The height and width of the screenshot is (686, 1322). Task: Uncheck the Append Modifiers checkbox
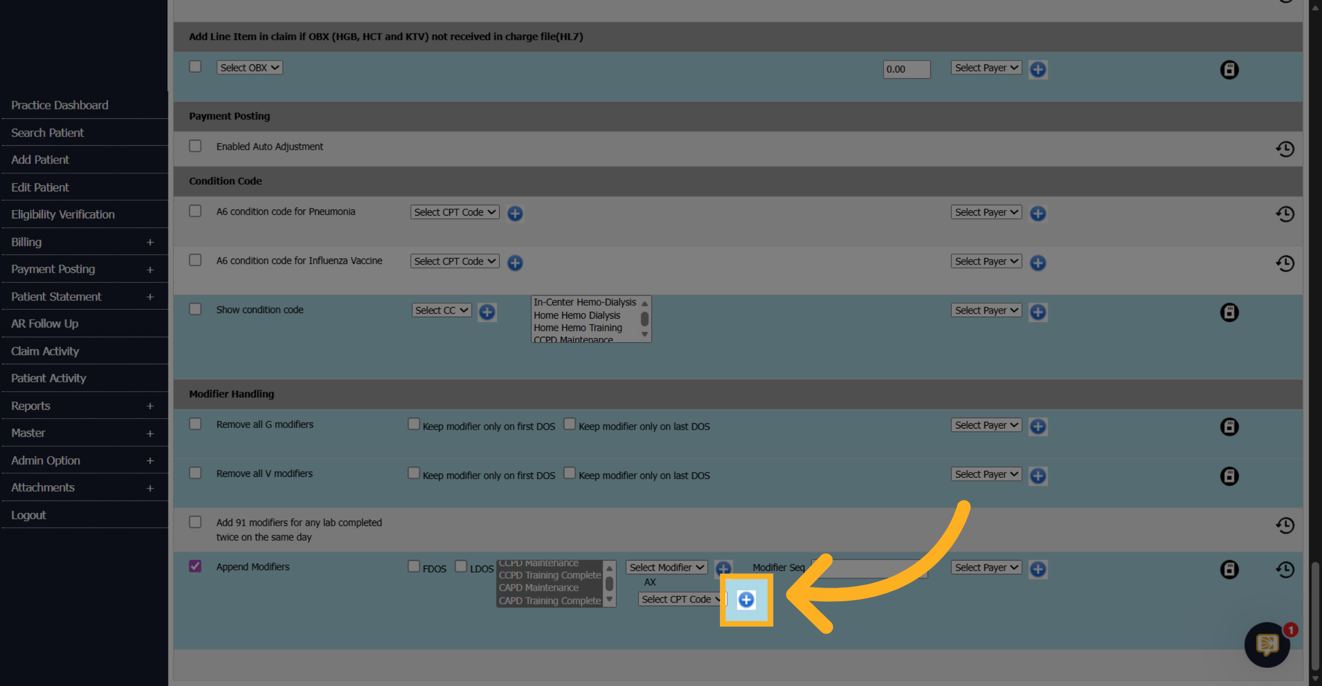195,566
